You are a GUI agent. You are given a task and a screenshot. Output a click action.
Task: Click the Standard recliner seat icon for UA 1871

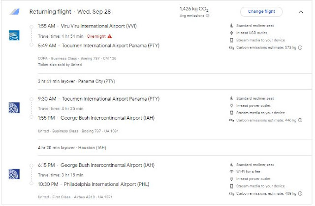231,164
